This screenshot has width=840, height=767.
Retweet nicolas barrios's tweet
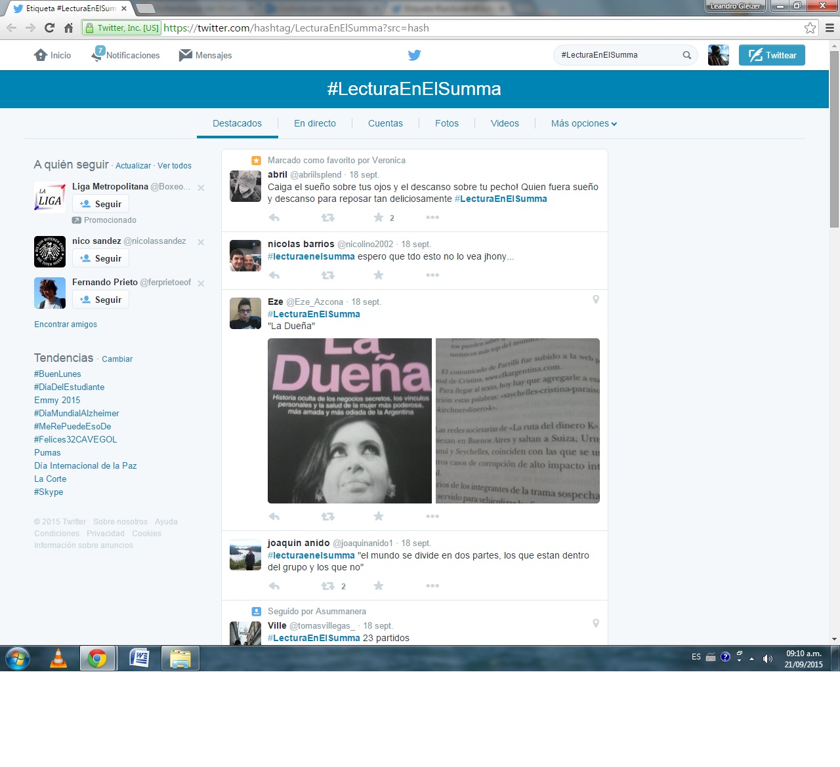coord(327,275)
